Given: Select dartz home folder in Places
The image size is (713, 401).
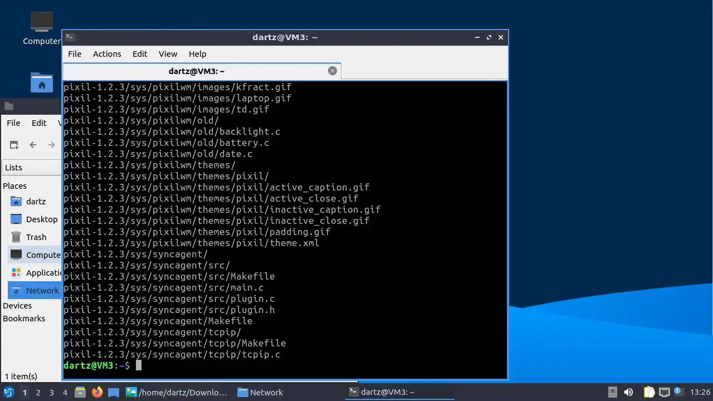Looking at the screenshot, I should click(x=35, y=202).
